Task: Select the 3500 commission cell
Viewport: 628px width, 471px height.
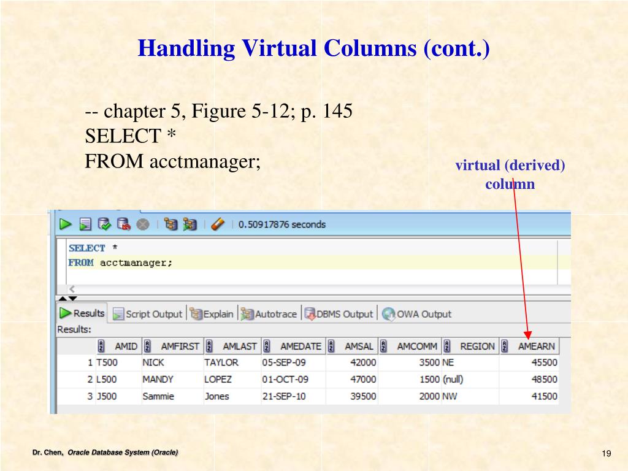Action: (410, 362)
